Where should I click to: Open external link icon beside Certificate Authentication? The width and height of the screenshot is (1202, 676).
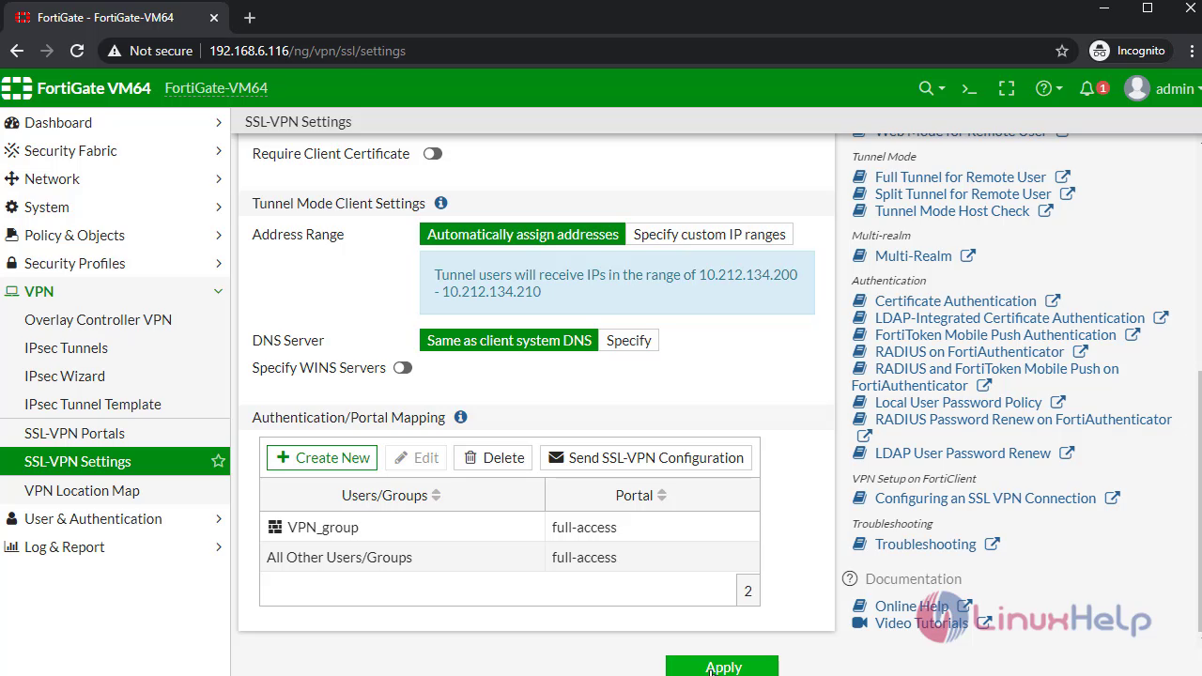coord(1053,300)
